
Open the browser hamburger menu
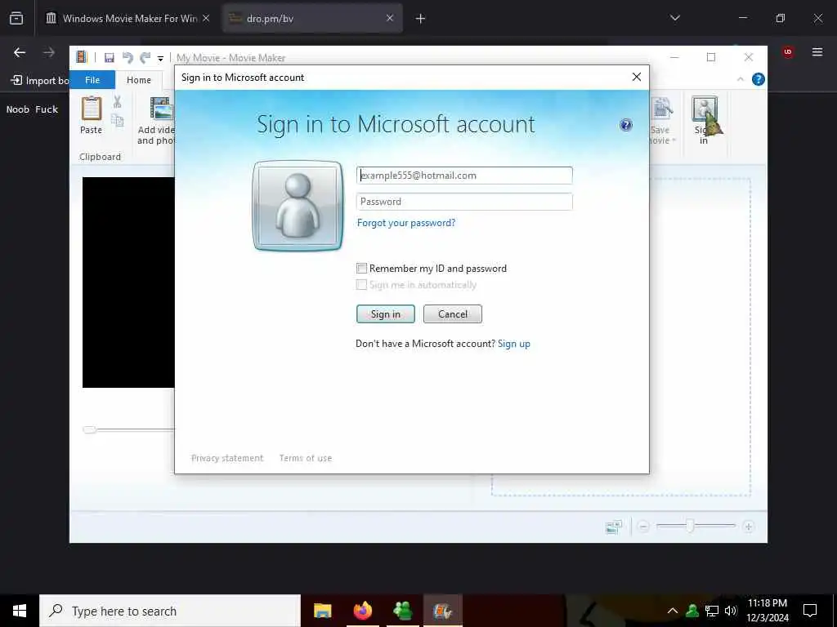pyautogui.click(x=817, y=51)
